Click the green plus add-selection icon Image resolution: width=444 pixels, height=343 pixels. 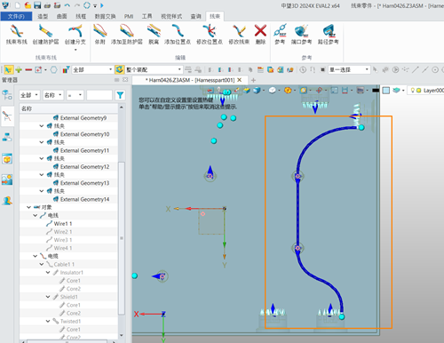(19, 70)
